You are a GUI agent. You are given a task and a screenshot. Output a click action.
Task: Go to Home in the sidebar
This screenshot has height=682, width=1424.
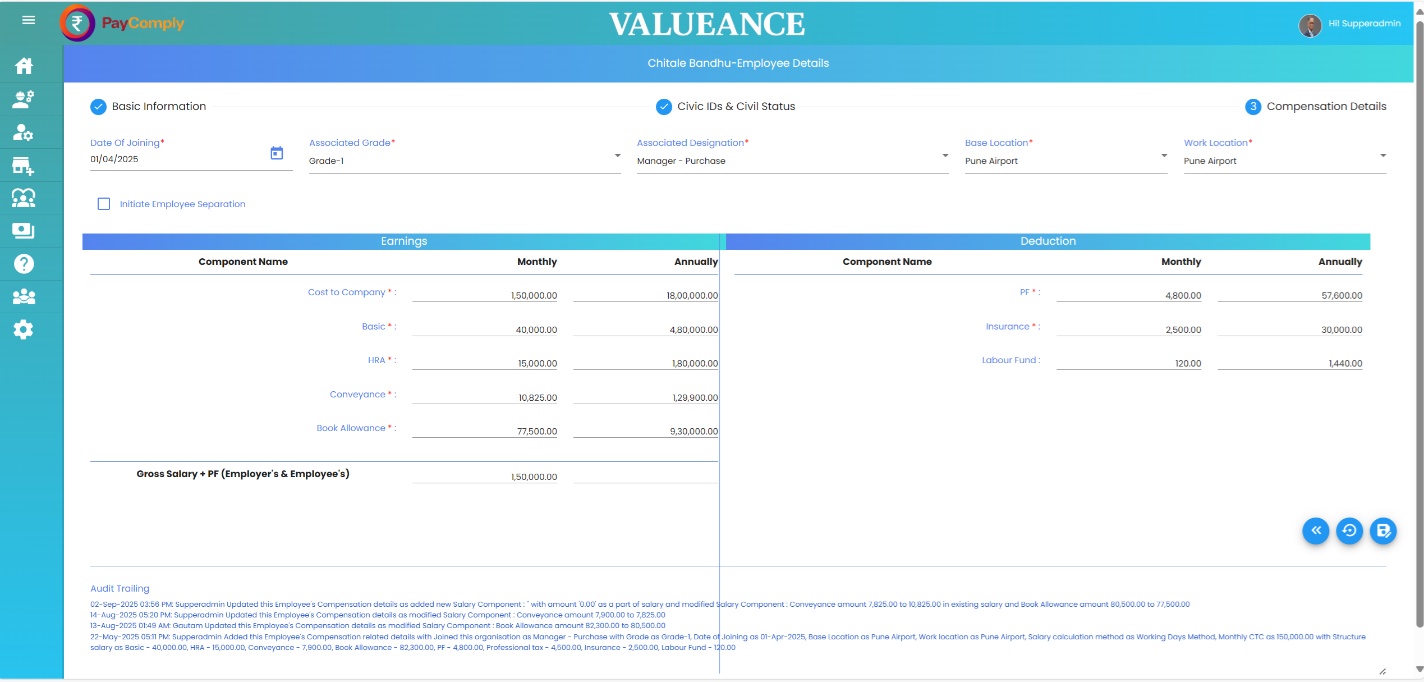pos(24,66)
